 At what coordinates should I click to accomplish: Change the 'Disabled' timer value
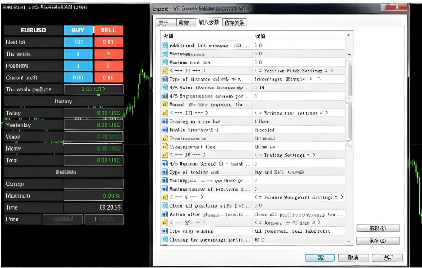tap(298, 130)
